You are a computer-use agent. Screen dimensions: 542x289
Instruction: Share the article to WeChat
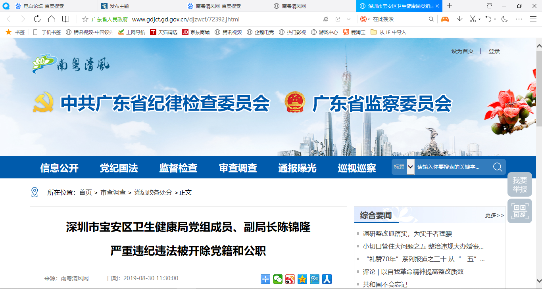click(x=278, y=279)
